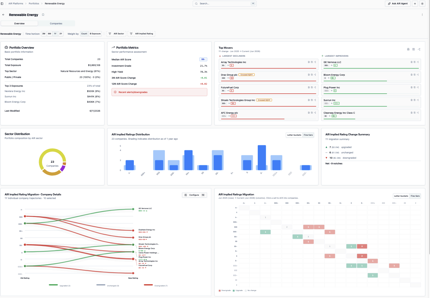This screenshot has width=430, height=298.
Task: Open document icon on Shoals Technologies card
Action: 309,100
